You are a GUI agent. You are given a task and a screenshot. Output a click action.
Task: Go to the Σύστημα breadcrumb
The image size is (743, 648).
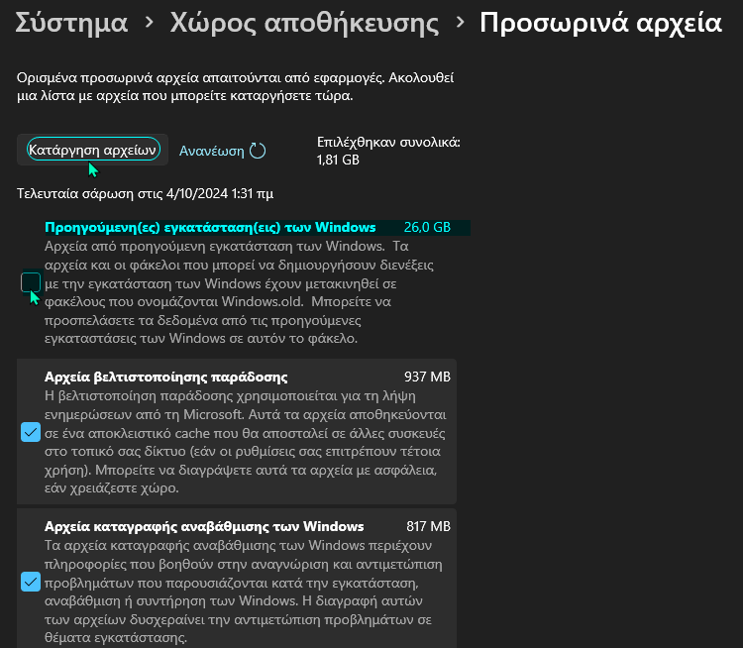click(x=71, y=23)
